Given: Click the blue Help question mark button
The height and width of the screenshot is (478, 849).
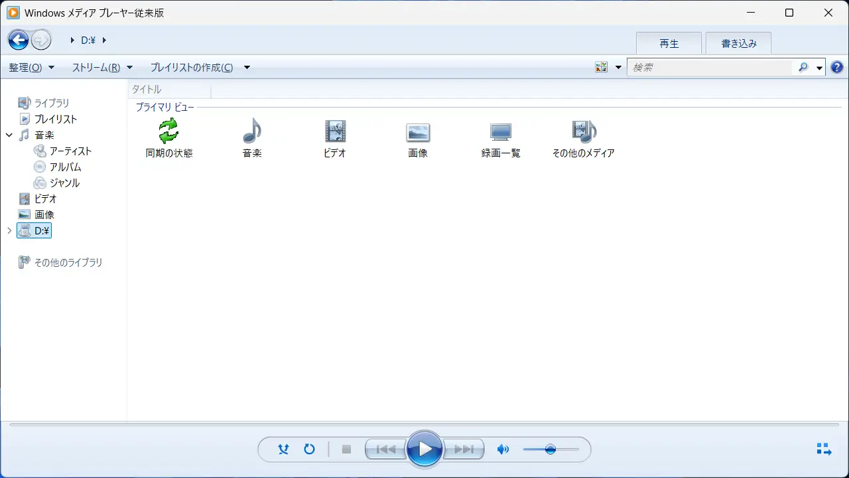Looking at the screenshot, I should click(836, 66).
